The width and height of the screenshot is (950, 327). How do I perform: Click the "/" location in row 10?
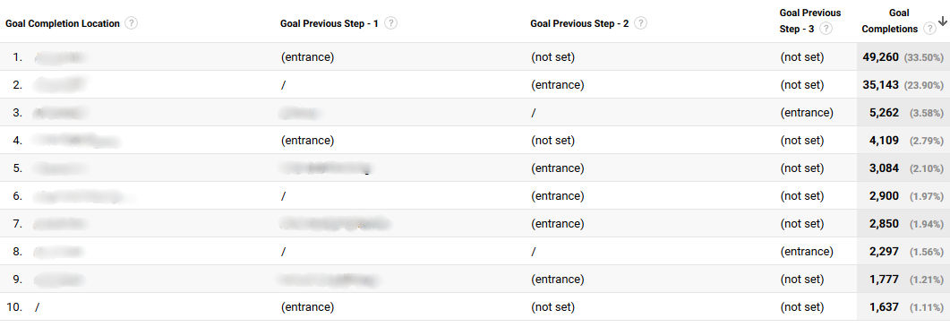(x=37, y=307)
